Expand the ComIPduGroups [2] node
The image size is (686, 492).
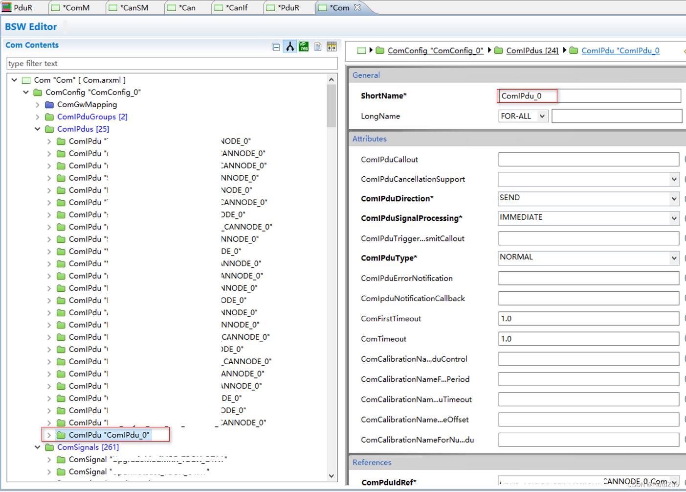pyautogui.click(x=38, y=117)
